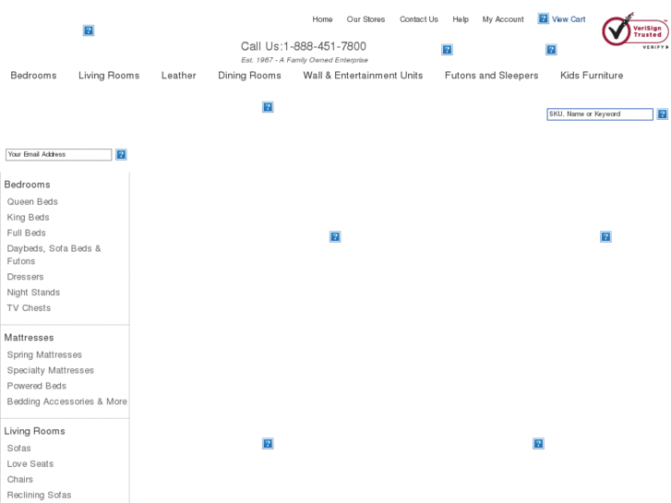Select Bedrooms in top navigation bar

tap(33, 76)
